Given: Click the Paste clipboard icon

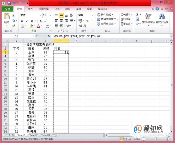Looking at the screenshot, I should [x=7, y=16].
